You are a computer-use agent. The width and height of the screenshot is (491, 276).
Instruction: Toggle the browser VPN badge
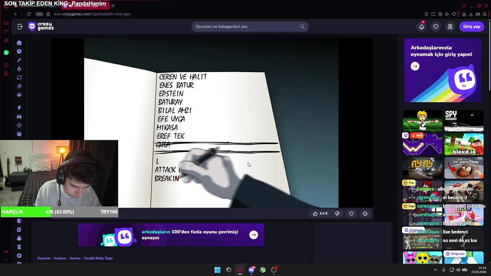pyautogui.click(x=39, y=14)
